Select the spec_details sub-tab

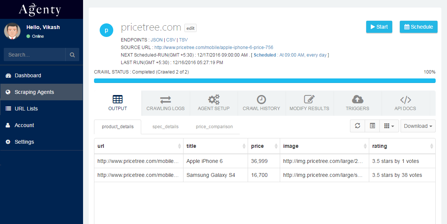pos(165,127)
